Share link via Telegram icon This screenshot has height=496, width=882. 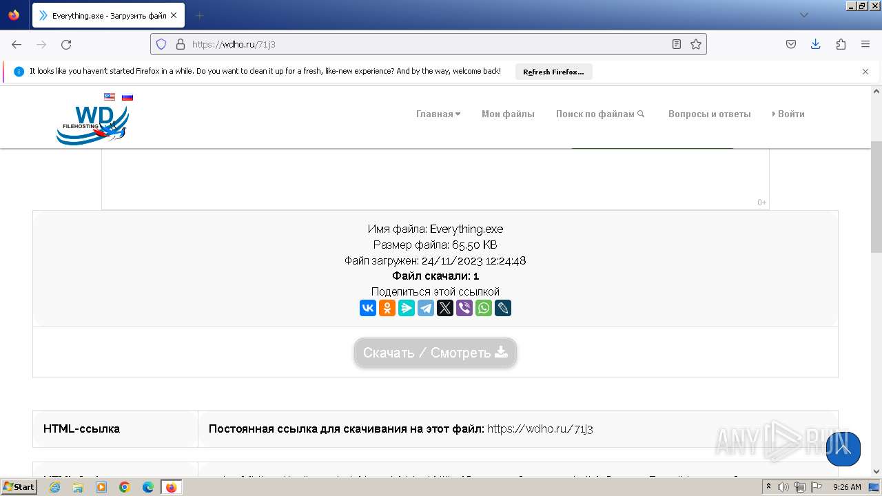pos(426,308)
